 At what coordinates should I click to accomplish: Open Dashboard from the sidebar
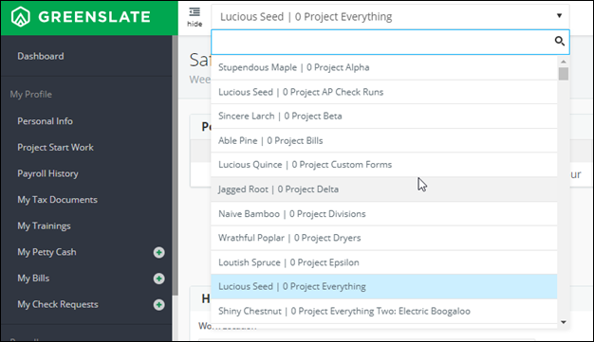point(41,57)
